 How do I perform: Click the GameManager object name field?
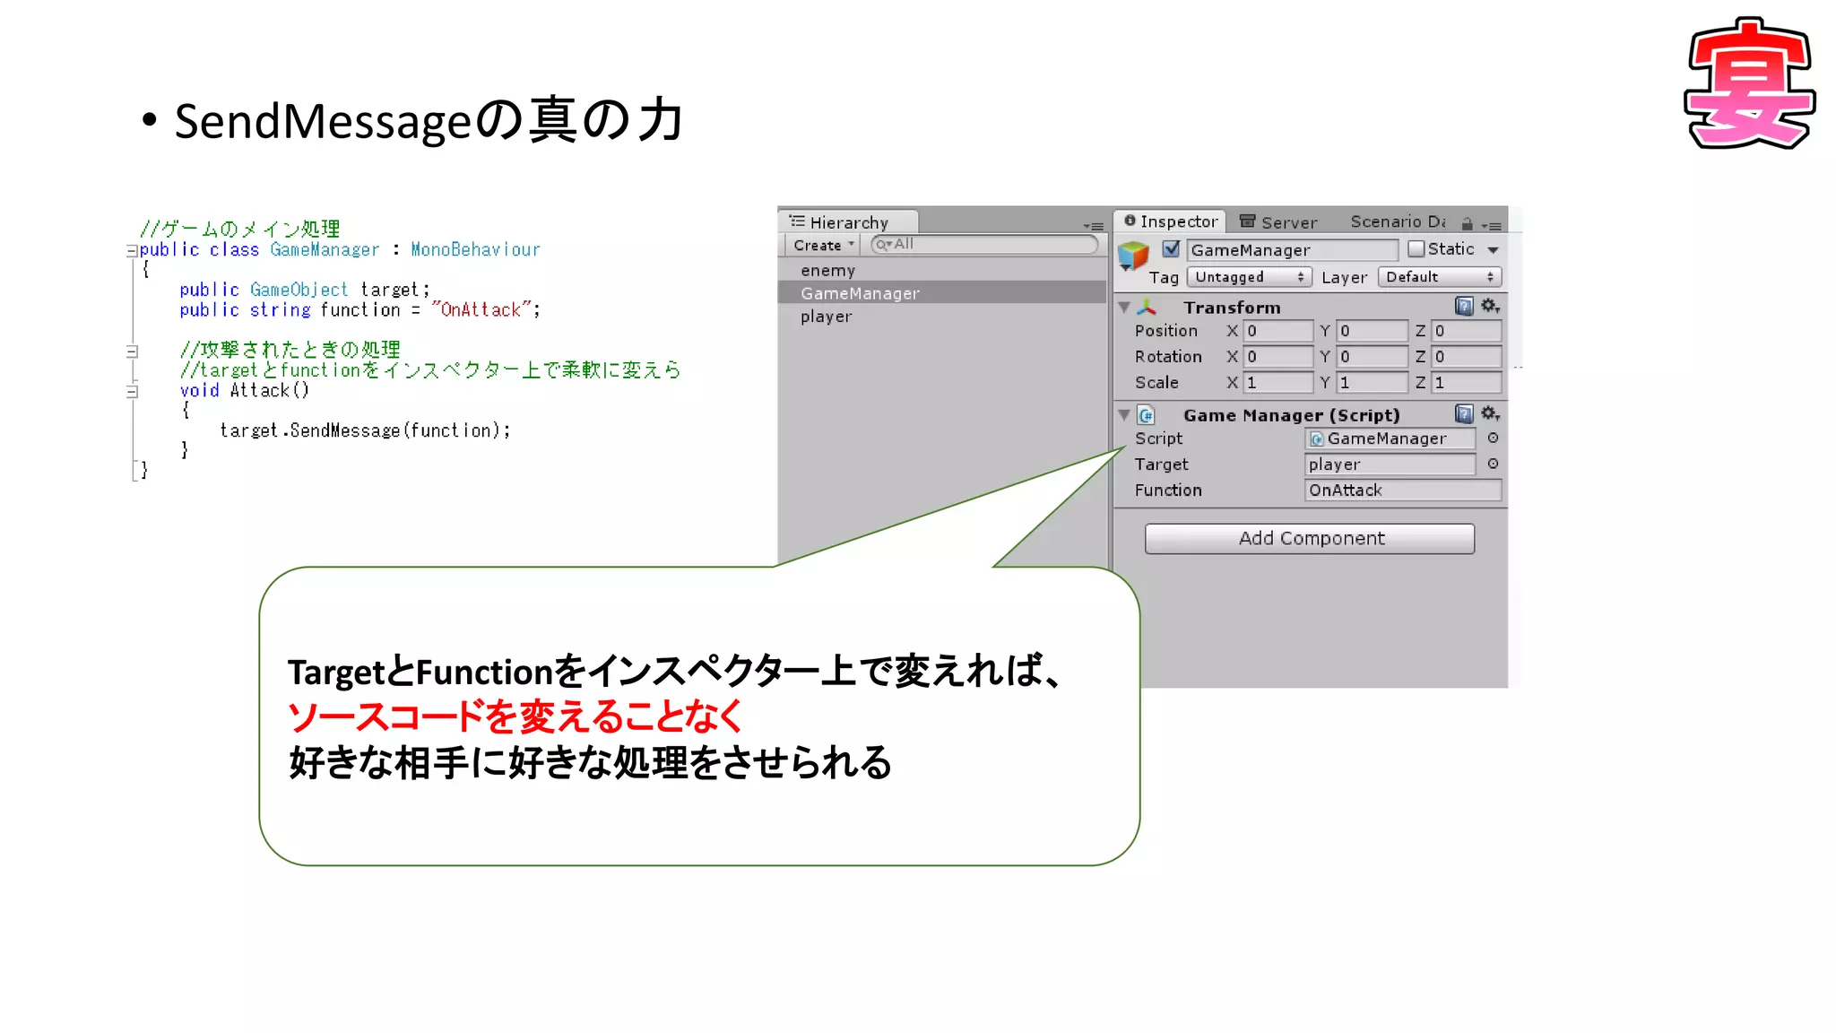(1292, 250)
